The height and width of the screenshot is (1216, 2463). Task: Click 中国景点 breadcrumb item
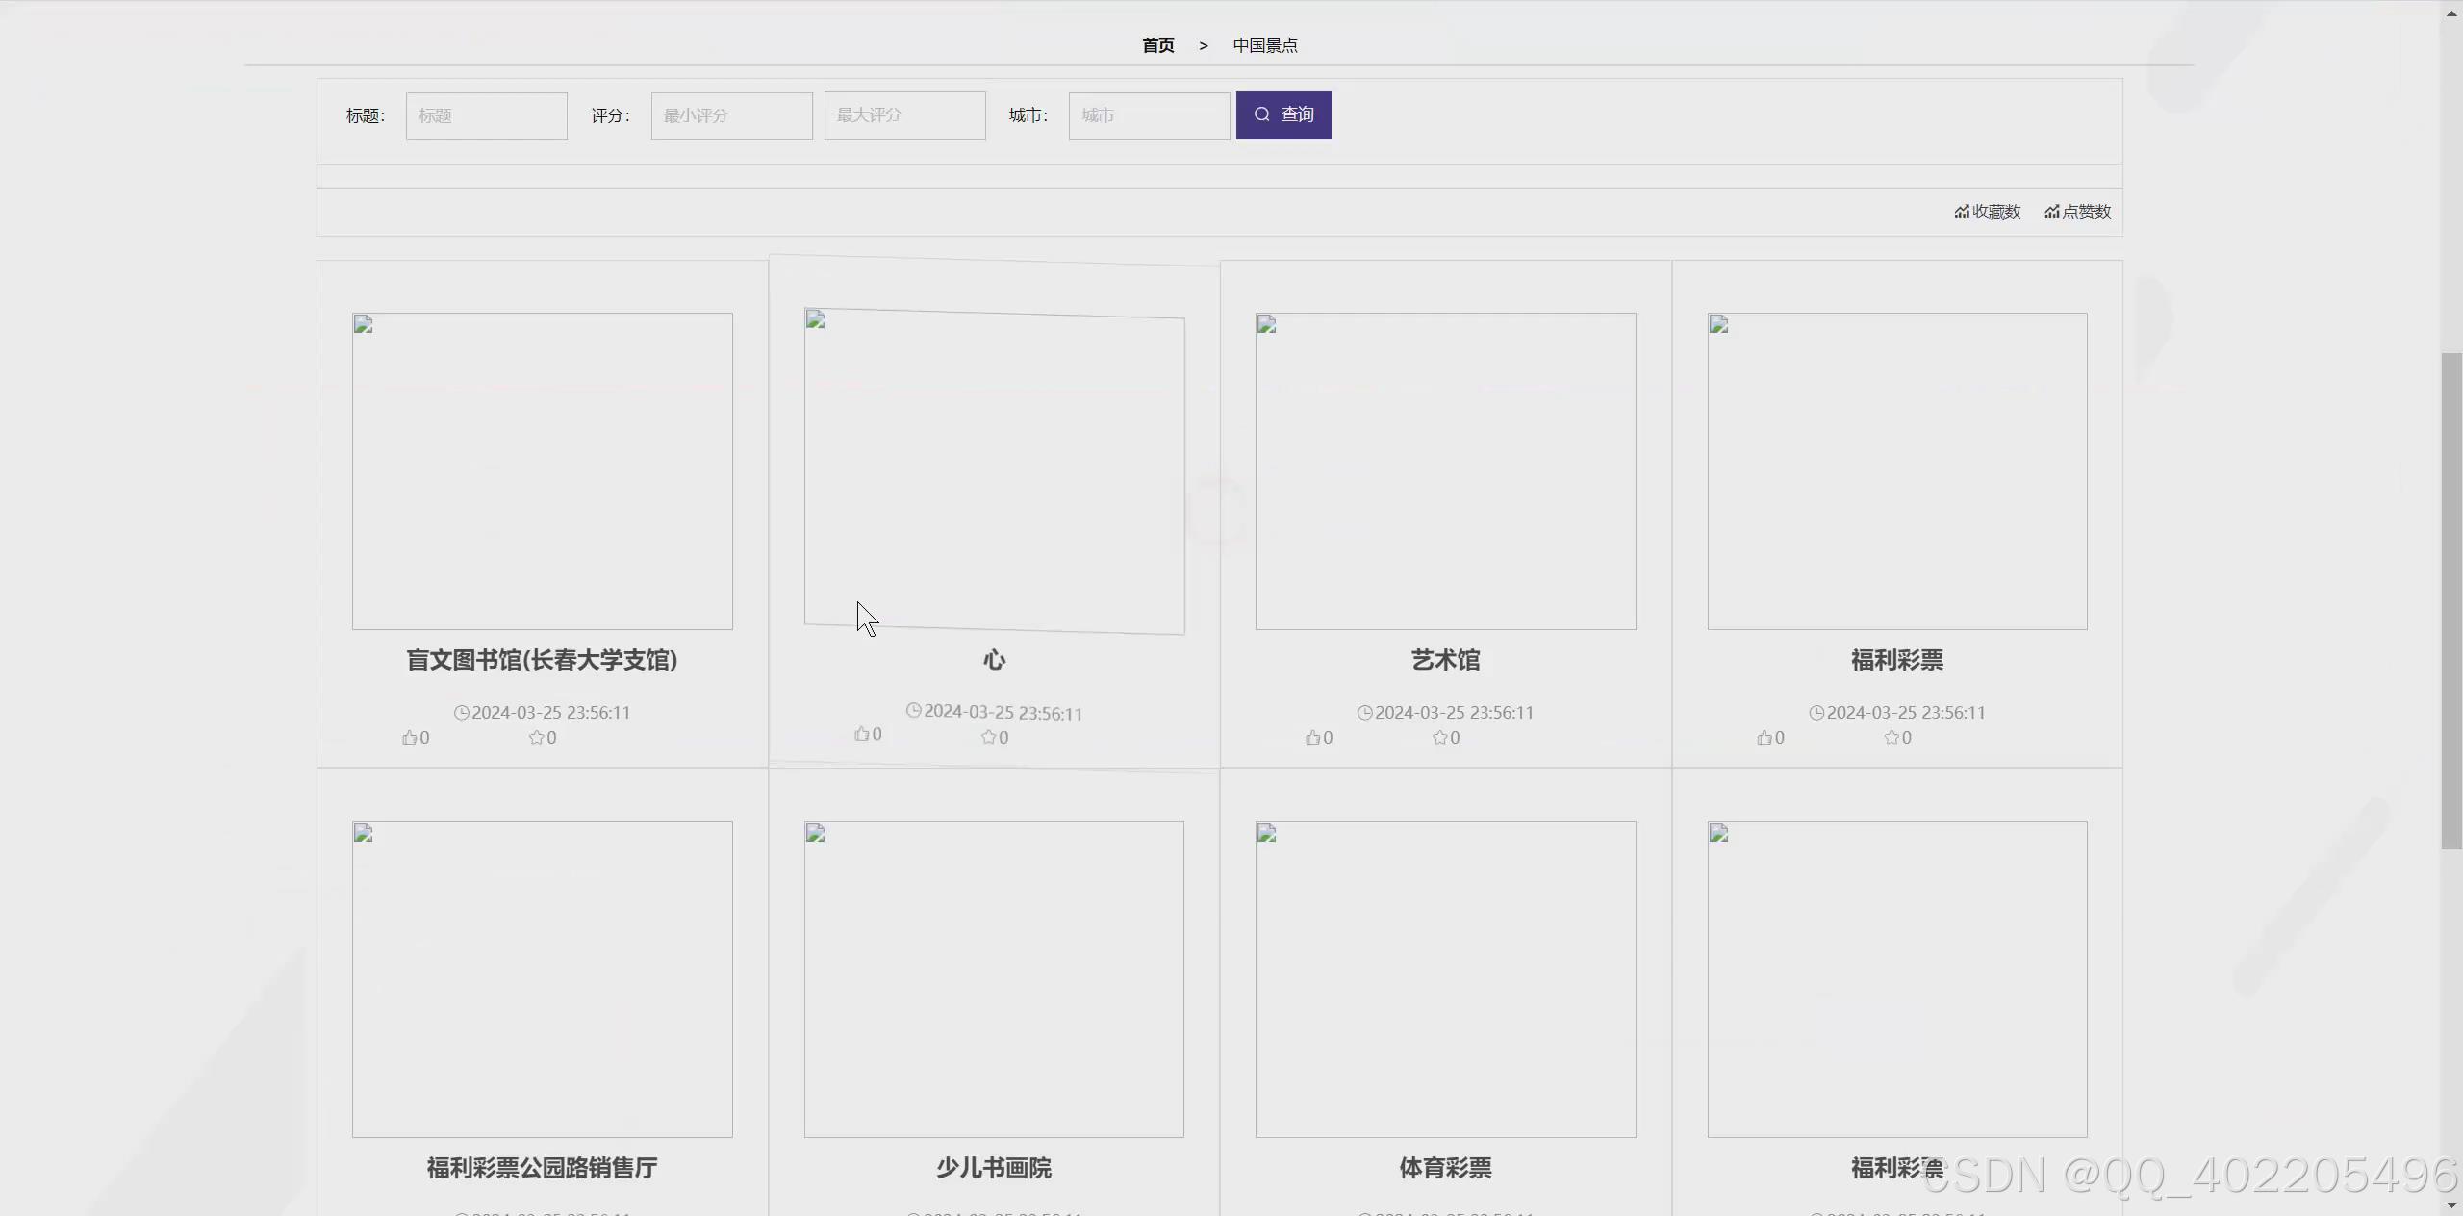[1265, 45]
